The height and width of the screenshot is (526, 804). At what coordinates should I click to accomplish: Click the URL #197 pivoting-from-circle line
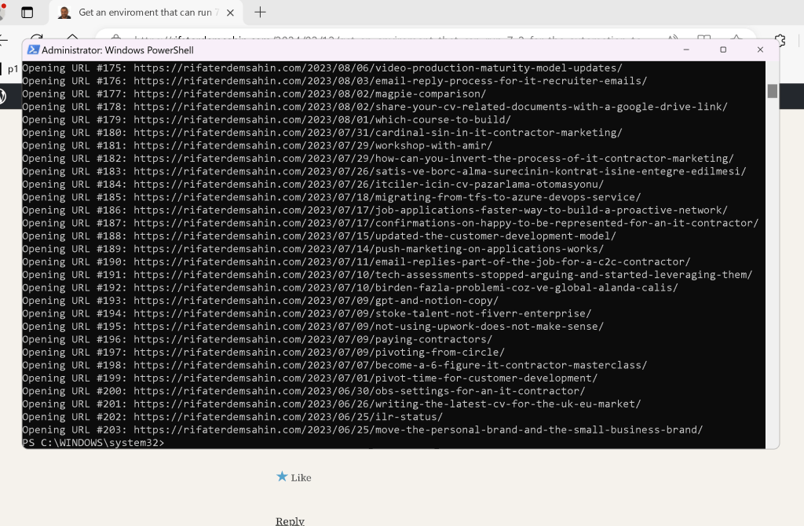coord(263,352)
